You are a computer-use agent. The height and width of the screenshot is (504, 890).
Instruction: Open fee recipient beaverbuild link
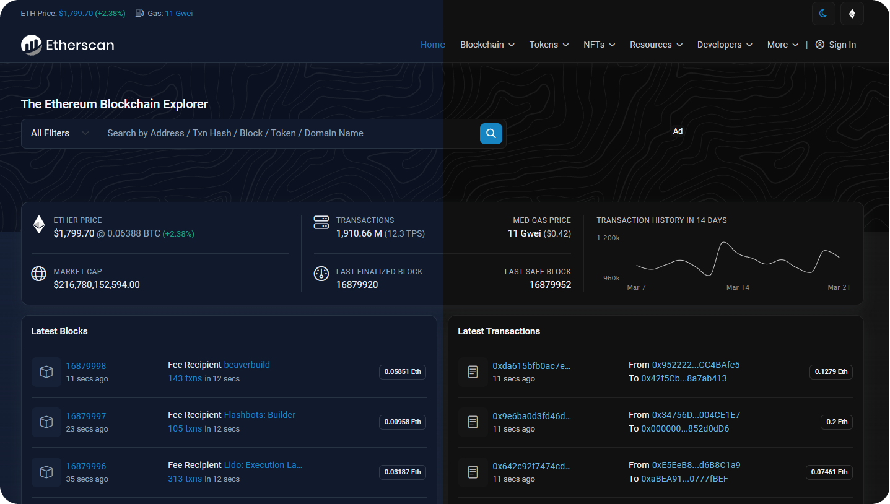[246, 365]
